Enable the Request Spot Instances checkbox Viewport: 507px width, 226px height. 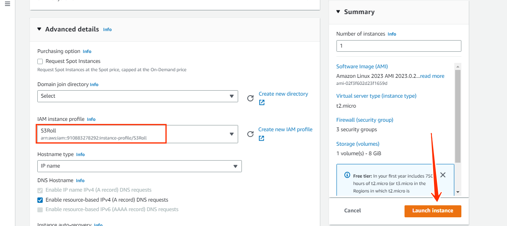click(40, 61)
